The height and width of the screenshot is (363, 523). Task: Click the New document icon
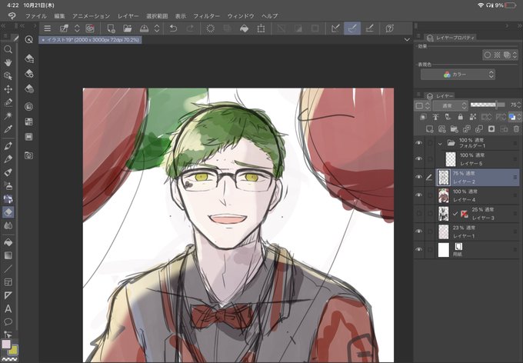pyautogui.click(x=111, y=28)
